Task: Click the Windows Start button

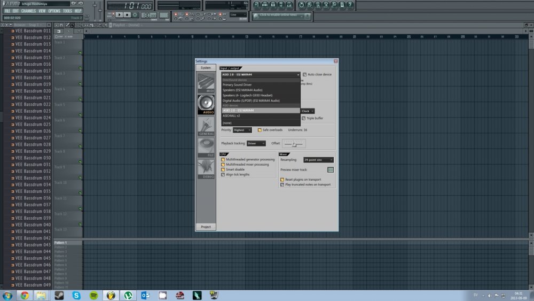Action: coord(7,295)
